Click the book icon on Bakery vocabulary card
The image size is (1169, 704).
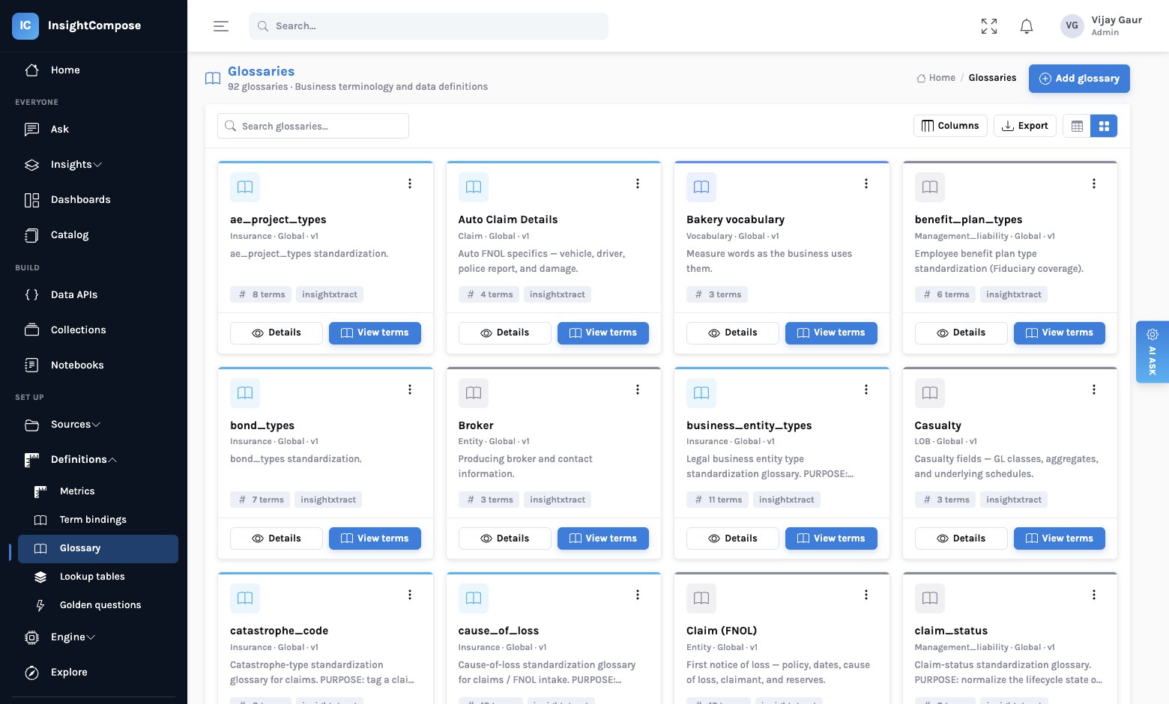click(701, 187)
